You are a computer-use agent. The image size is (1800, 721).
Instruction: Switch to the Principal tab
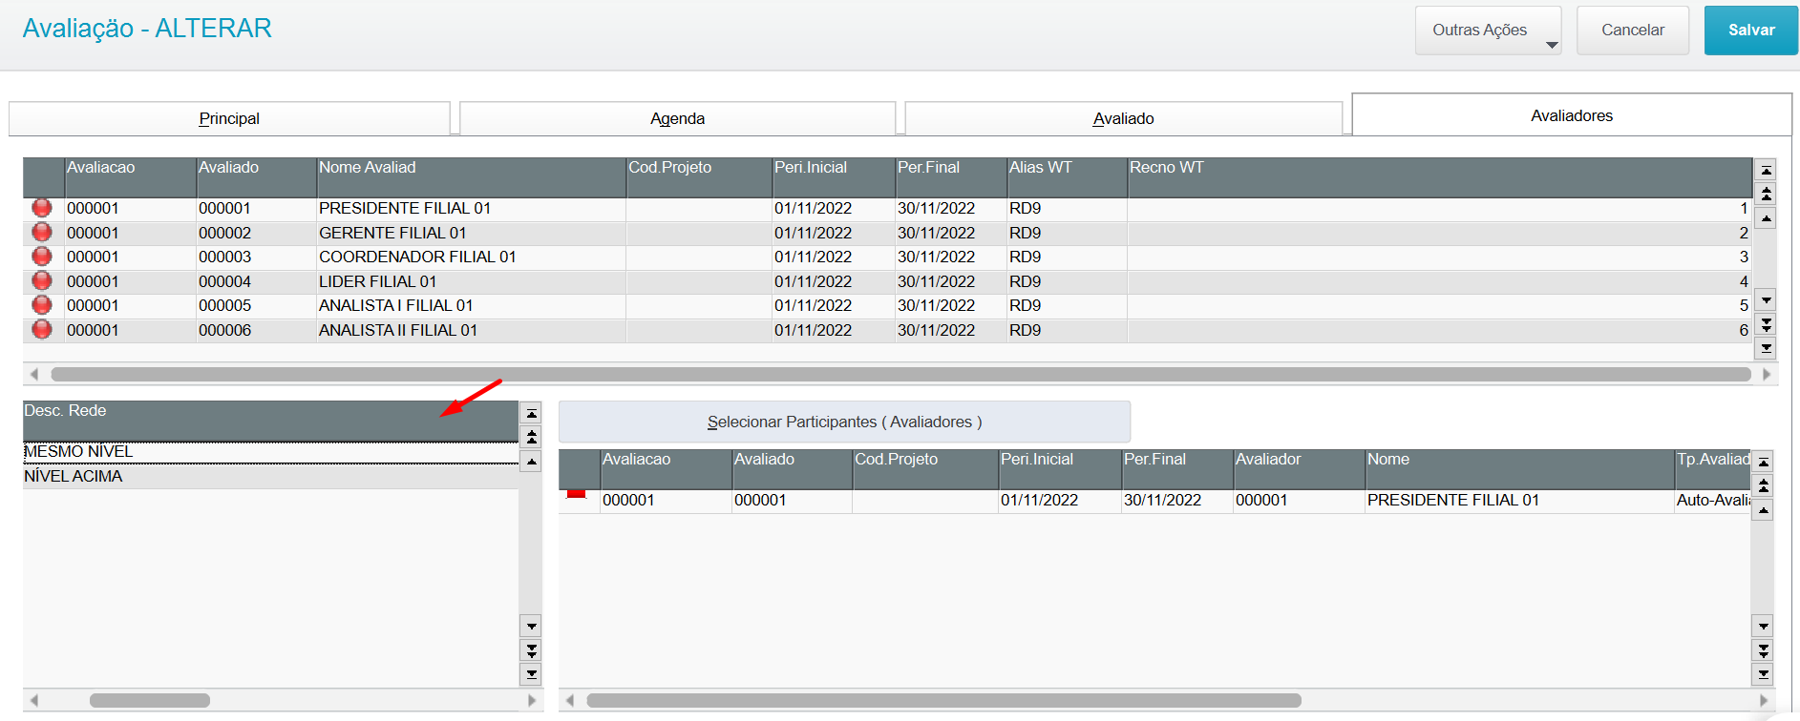point(229,118)
